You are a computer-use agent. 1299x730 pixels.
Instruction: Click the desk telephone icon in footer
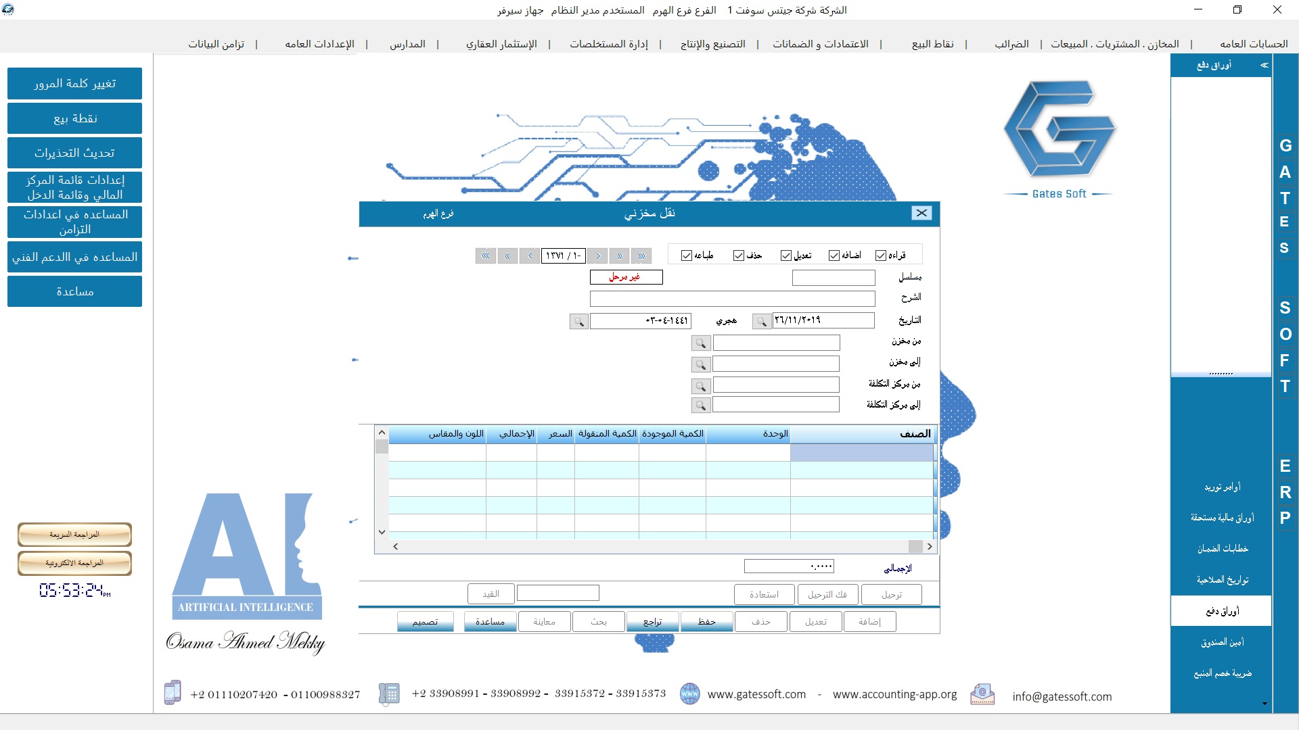click(389, 693)
